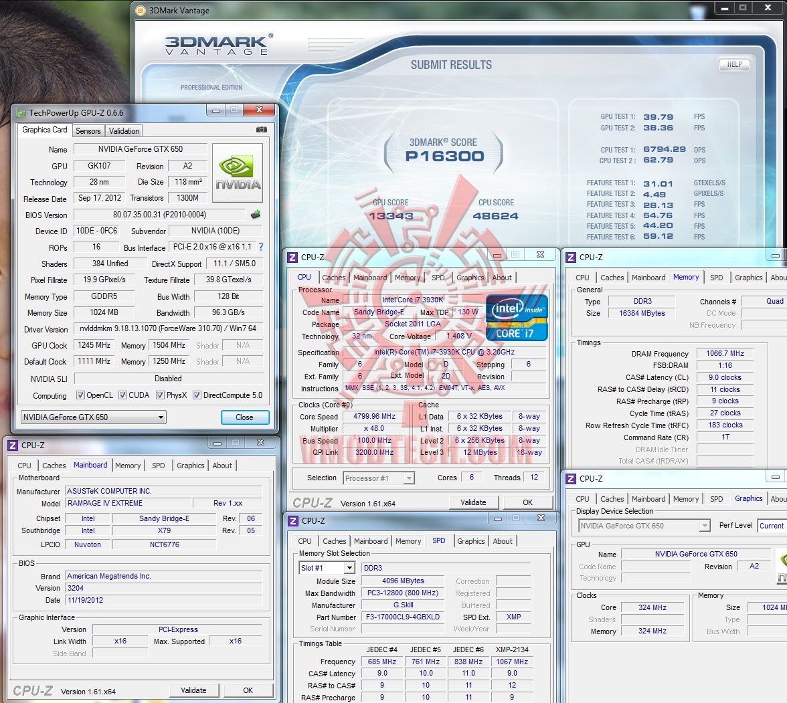Toggle the OpenCL checkbox in GPU-Z
Screen dimensions: 787x703
pos(80,395)
